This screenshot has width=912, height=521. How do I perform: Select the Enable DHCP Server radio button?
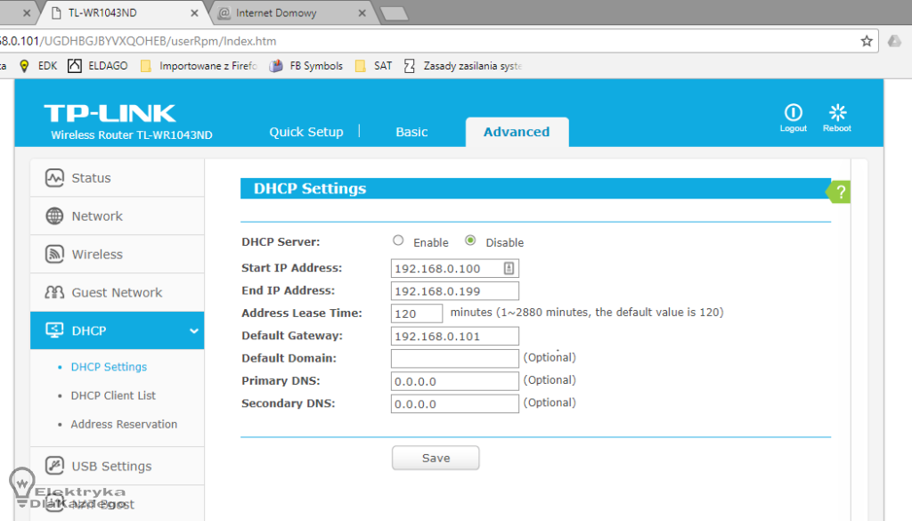(x=398, y=241)
